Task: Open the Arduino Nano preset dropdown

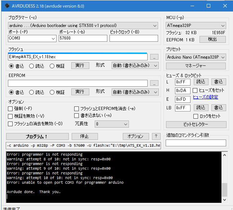Action: (196, 57)
